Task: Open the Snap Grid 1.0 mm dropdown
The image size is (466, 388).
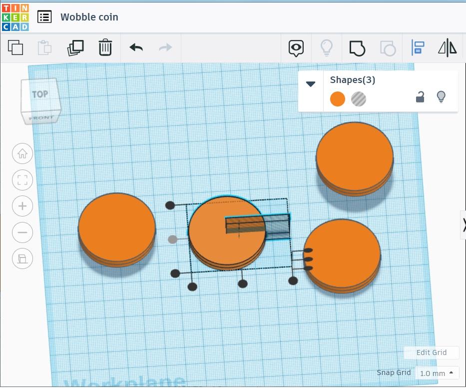Action: [437, 373]
